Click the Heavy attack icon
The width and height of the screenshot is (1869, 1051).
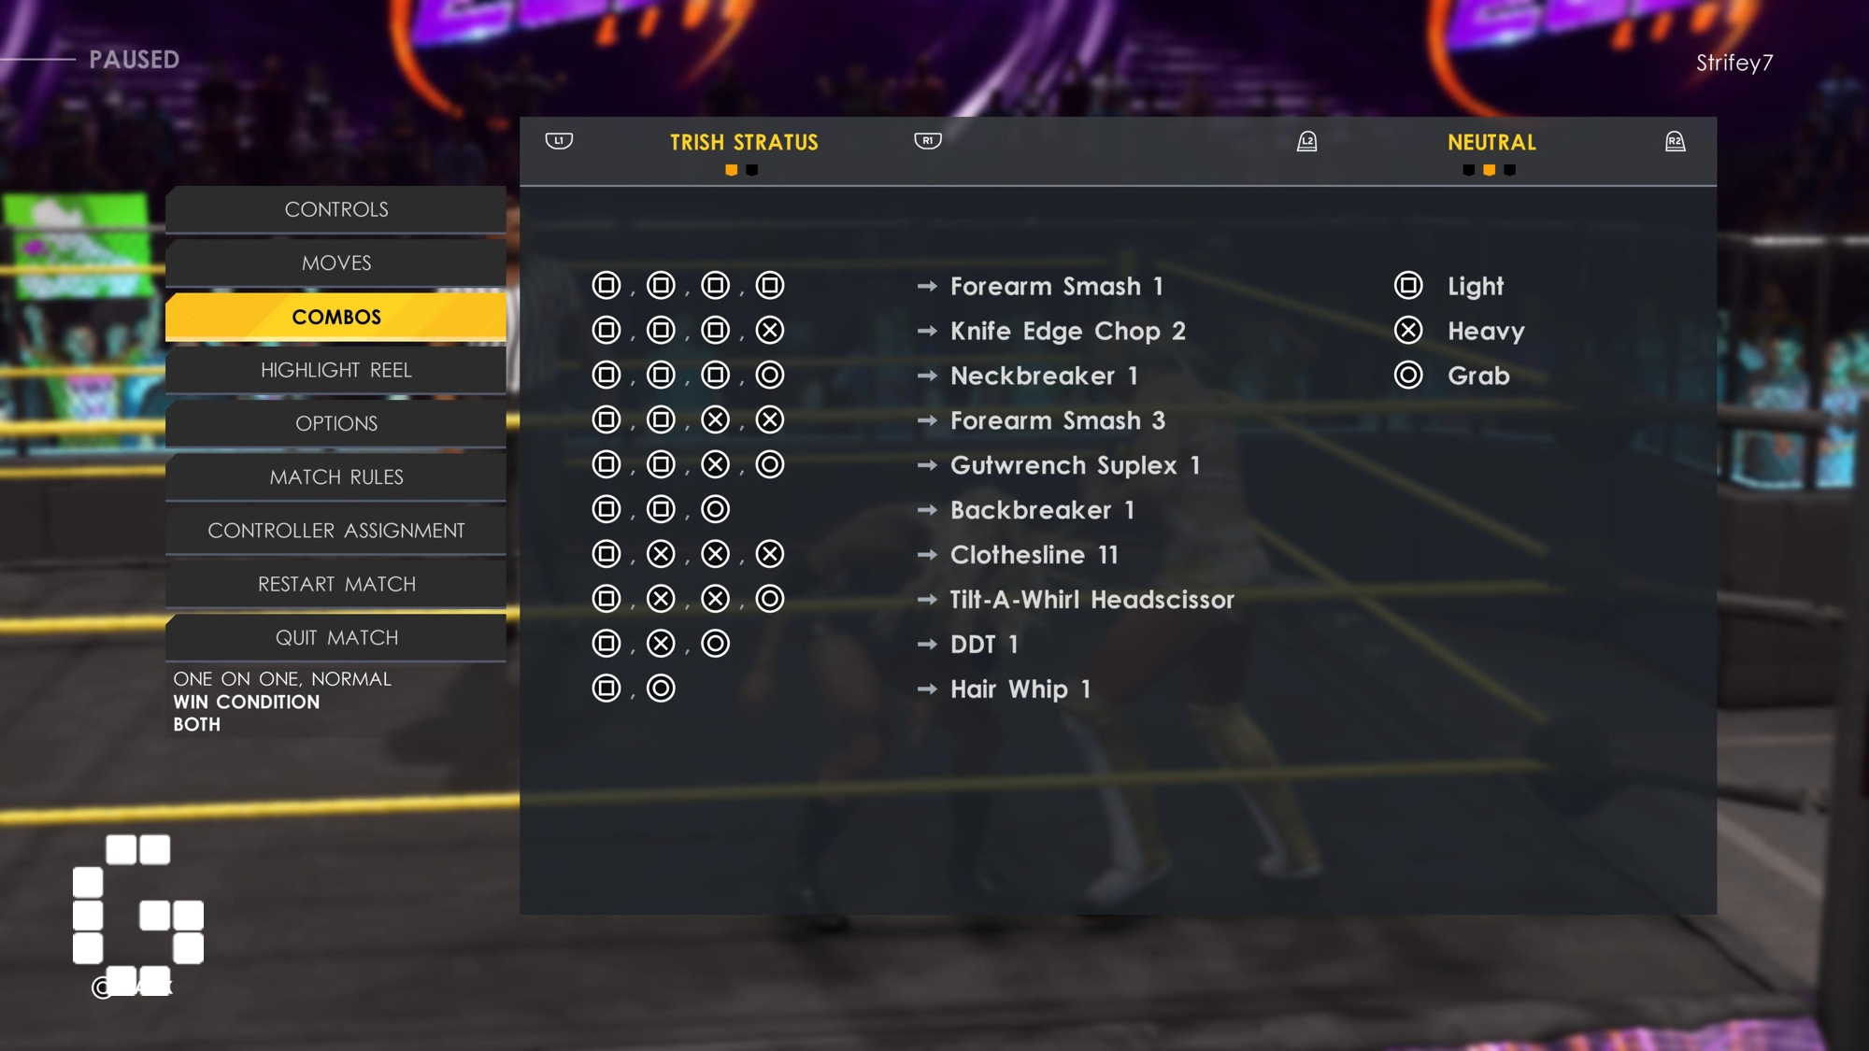pyautogui.click(x=1408, y=331)
